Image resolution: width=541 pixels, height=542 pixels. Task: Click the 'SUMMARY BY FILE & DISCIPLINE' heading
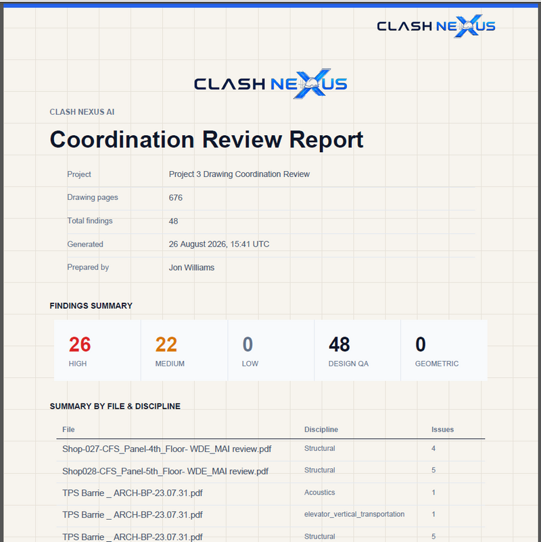pyautogui.click(x=115, y=406)
